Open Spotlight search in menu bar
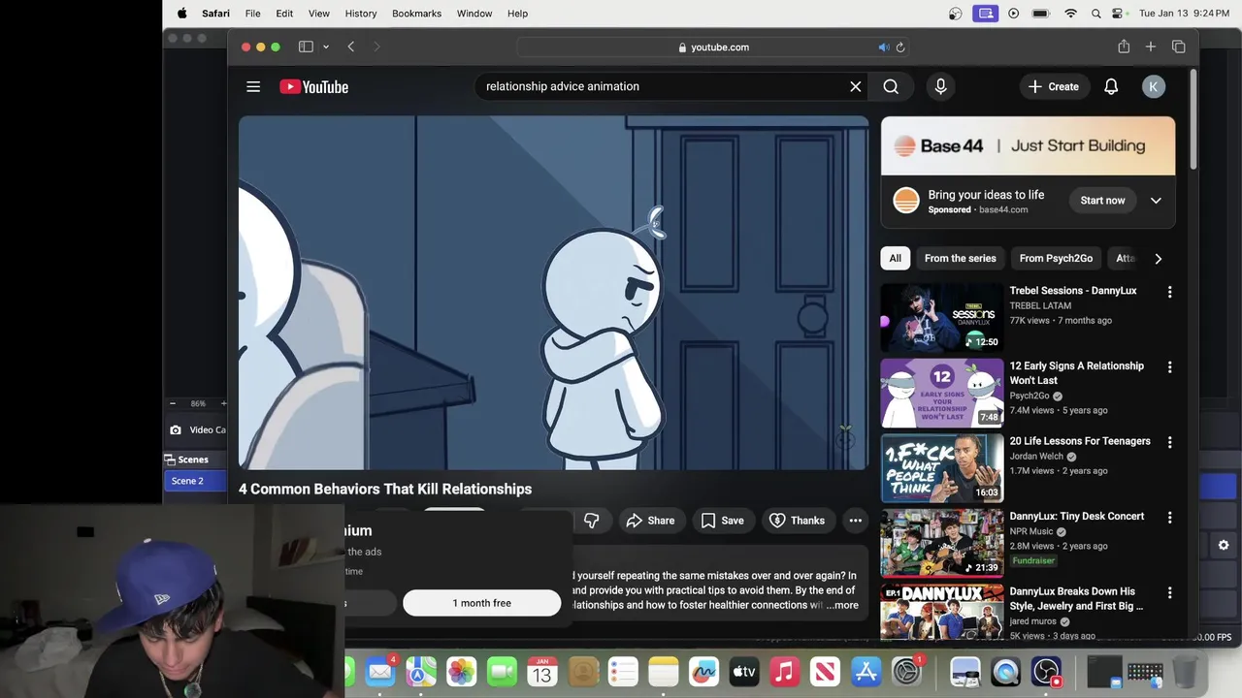The width and height of the screenshot is (1242, 698). click(1095, 14)
